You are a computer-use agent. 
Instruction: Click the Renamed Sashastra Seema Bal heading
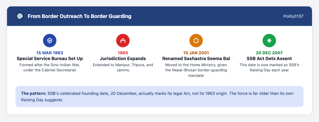pos(196,59)
